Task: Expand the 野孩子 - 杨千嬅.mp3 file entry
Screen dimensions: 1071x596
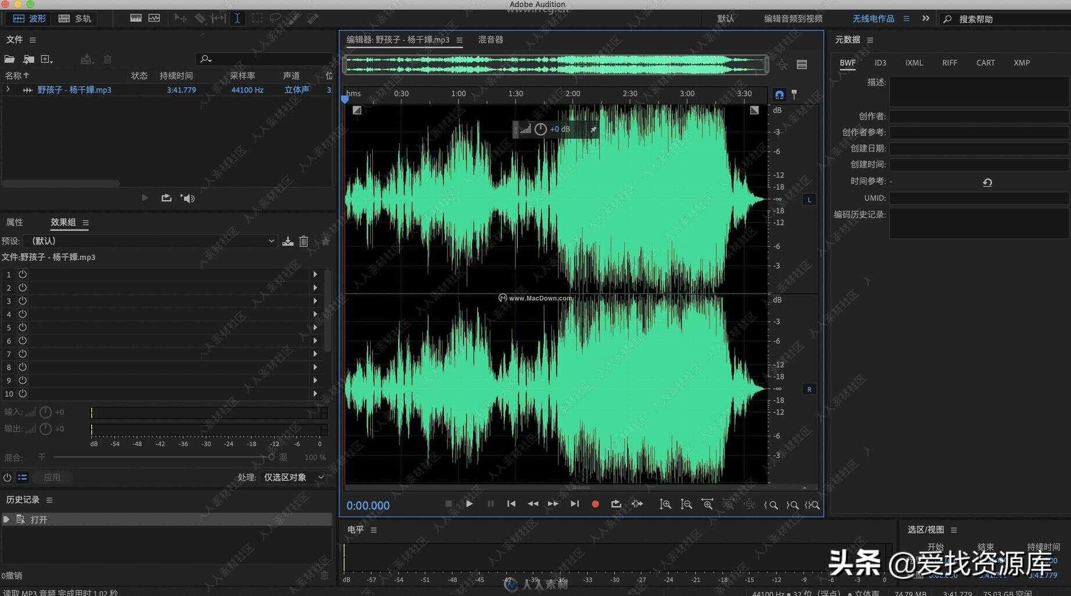Action: [x=8, y=89]
